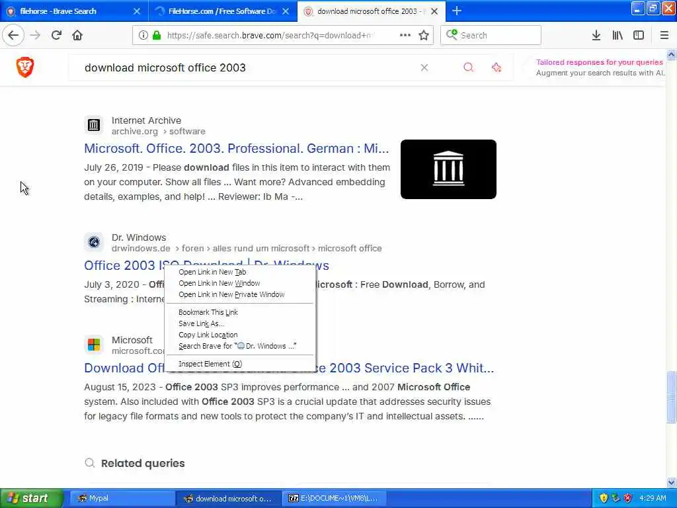Open the Internet Archive thumbnail image
This screenshot has width=677, height=508.
pyautogui.click(x=448, y=169)
